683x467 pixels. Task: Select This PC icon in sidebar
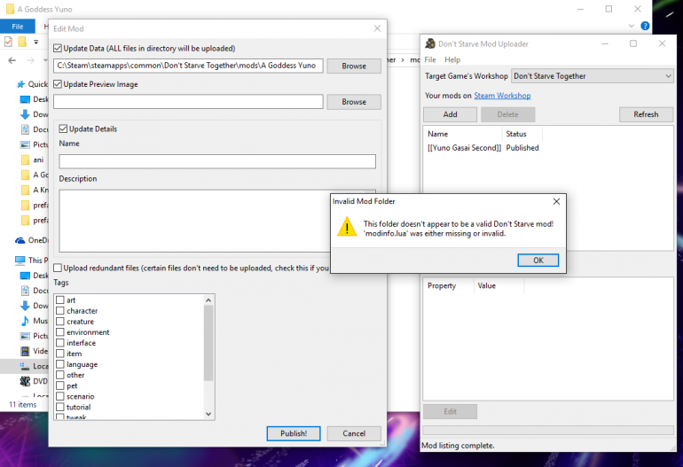tap(20, 261)
